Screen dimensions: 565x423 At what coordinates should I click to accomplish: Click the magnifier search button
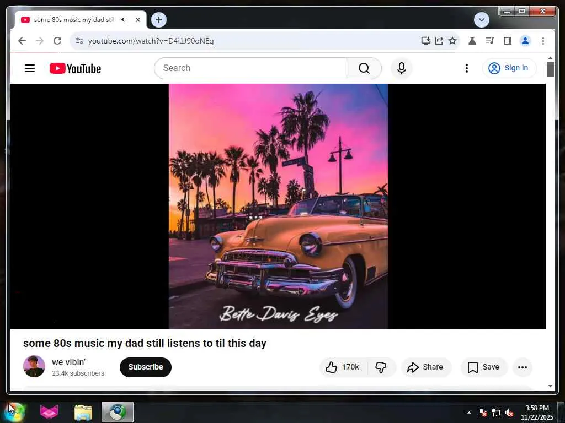(364, 68)
